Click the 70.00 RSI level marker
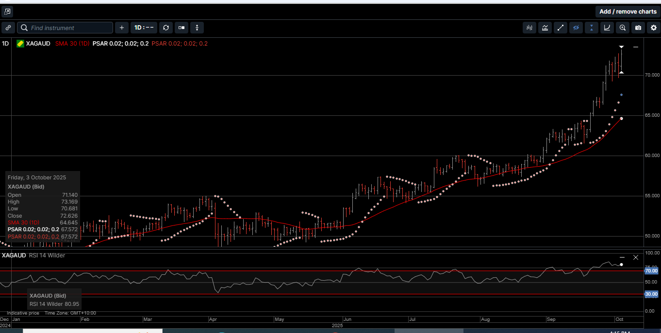The height and width of the screenshot is (333, 661). click(x=651, y=271)
